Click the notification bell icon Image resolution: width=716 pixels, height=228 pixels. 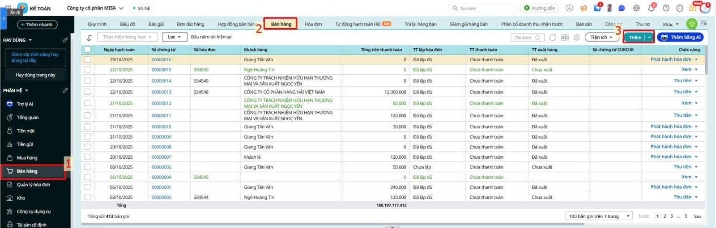pyautogui.click(x=651, y=8)
